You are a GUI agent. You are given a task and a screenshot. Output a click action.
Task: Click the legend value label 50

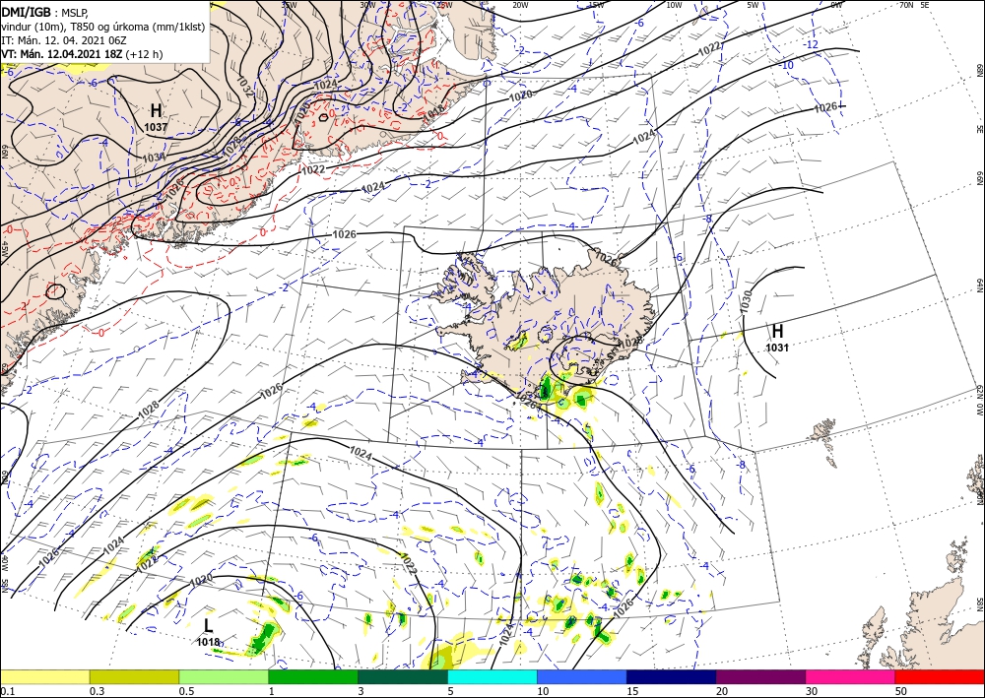901,691
